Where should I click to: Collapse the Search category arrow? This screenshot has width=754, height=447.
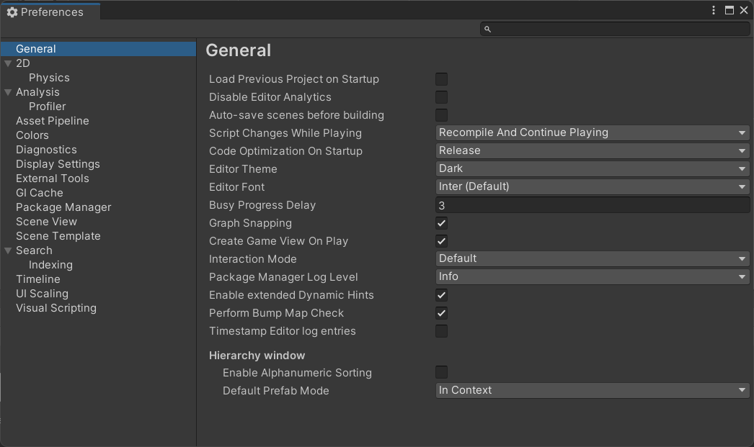tap(8, 250)
